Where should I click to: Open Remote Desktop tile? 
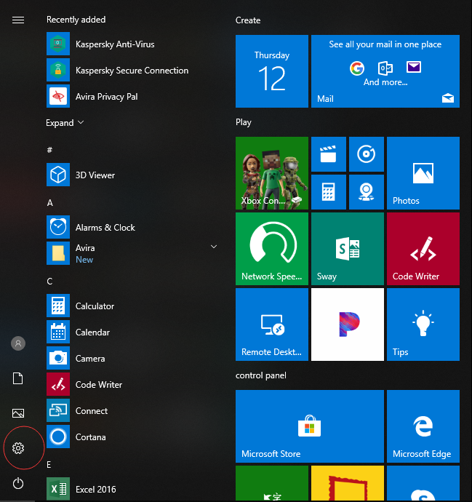click(272, 324)
